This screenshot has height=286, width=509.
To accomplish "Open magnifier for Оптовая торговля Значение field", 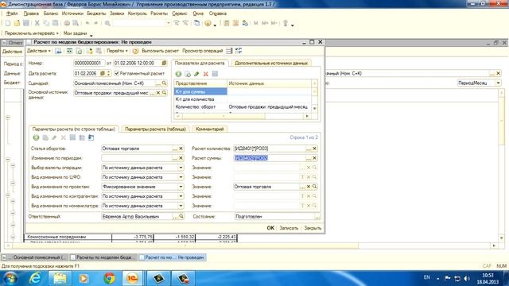I will 315,187.
